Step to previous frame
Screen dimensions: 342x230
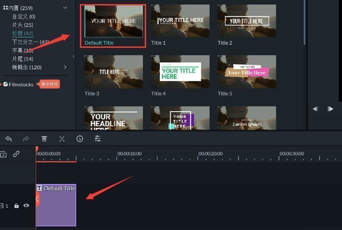[x=315, y=109]
